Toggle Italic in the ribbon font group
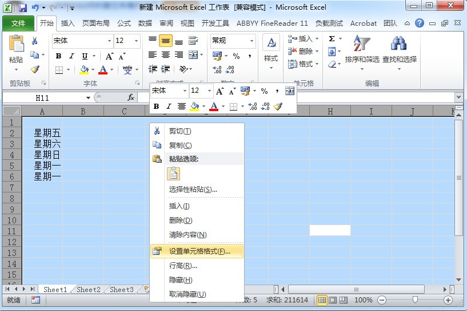Screen dimensions: 467x311 [x=71, y=56]
